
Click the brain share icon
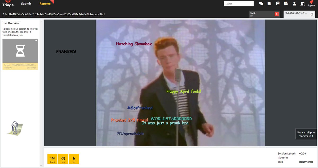(286, 4)
